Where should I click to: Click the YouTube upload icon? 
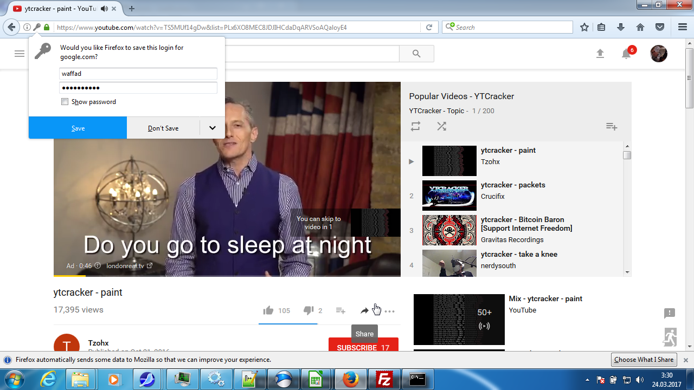(x=600, y=54)
